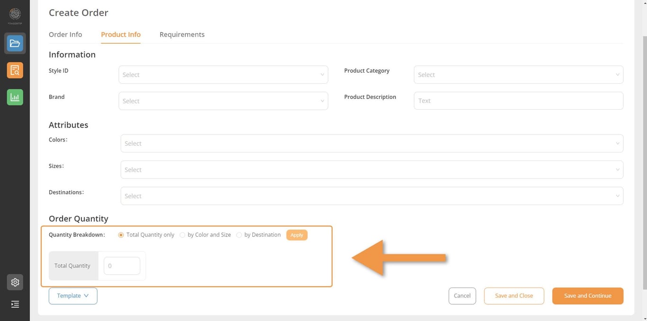The image size is (647, 321).
Task: Select Total Quantity only radio option
Action: 121,235
